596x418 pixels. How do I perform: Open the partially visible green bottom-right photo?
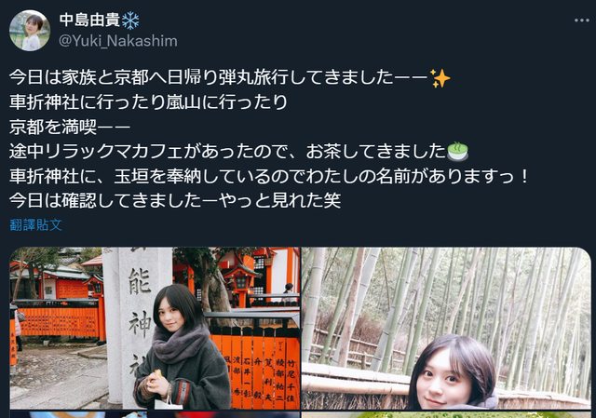[x=446, y=414]
